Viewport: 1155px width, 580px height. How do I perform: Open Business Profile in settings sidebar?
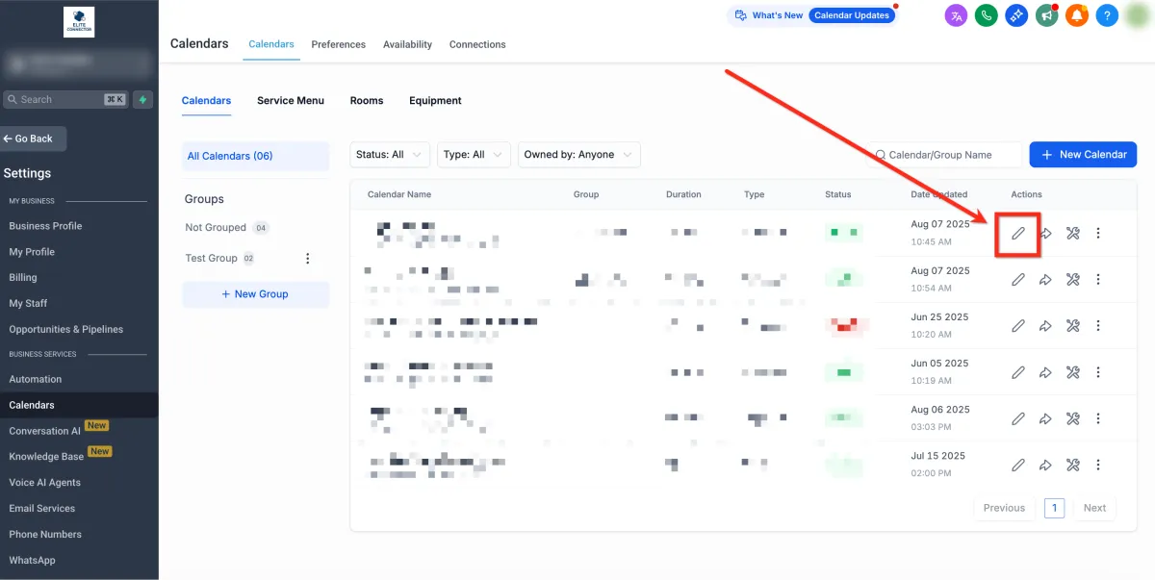tap(45, 226)
